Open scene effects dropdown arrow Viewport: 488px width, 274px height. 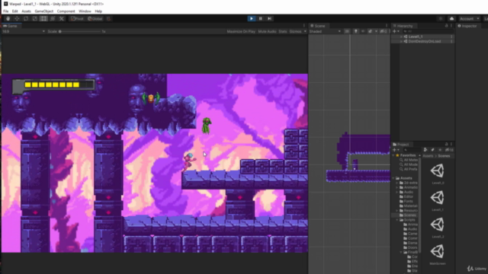click(376, 31)
